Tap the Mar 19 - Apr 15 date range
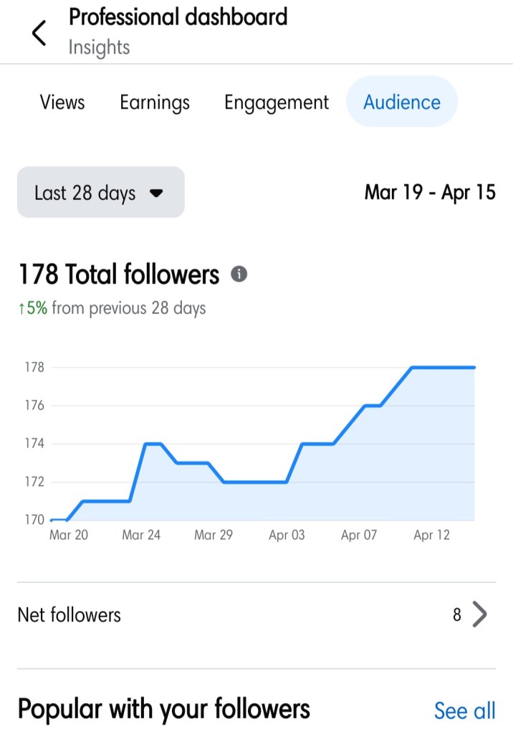The width and height of the screenshot is (513, 734). [x=430, y=192]
